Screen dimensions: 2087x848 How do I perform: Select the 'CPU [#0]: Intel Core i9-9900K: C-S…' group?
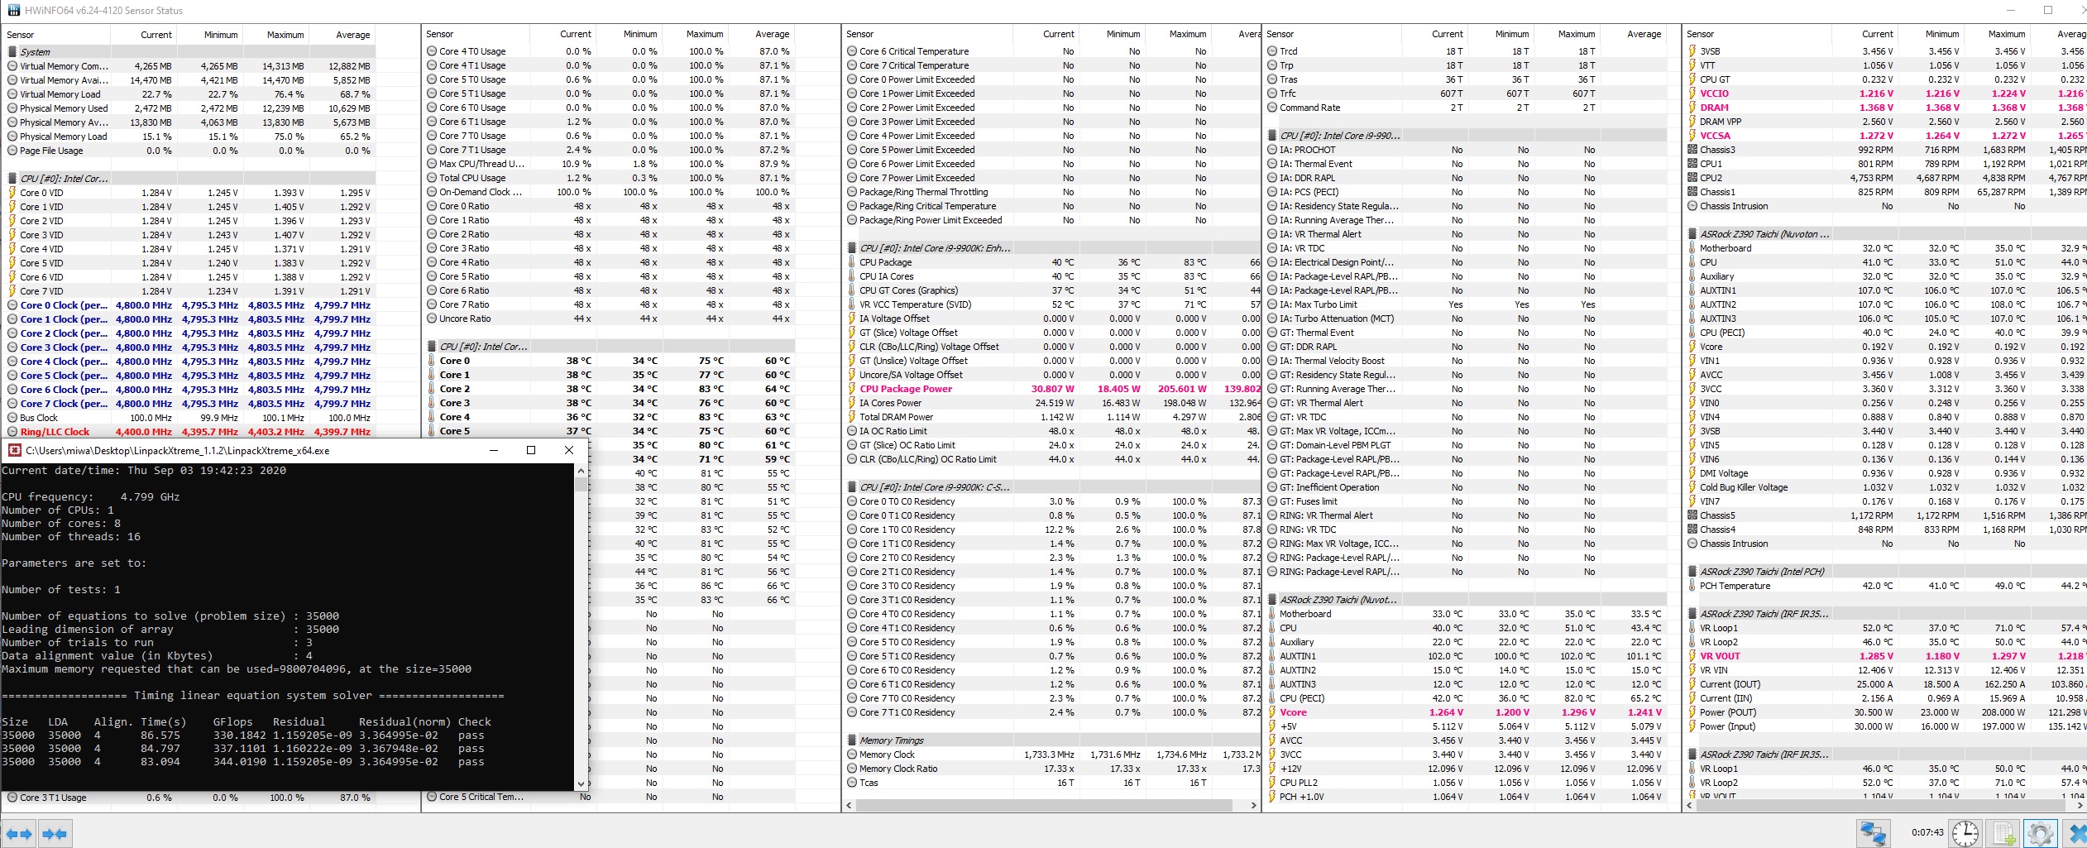[1051, 487]
